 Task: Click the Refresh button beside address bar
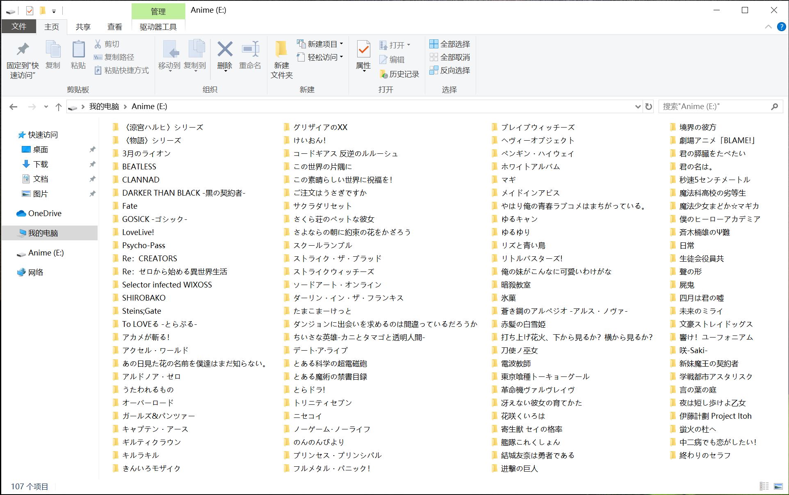click(x=649, y=107)
